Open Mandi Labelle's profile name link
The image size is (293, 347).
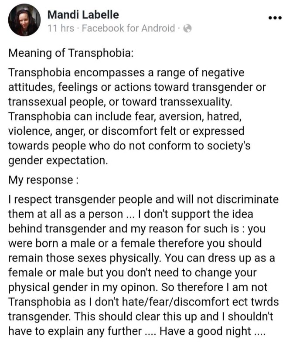[83, 15]
